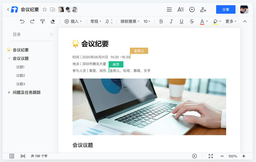
Task: Move the document to a folder
Action: click(x=52, y=10)
